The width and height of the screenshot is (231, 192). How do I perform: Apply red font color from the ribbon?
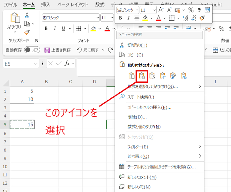(107, 28)
